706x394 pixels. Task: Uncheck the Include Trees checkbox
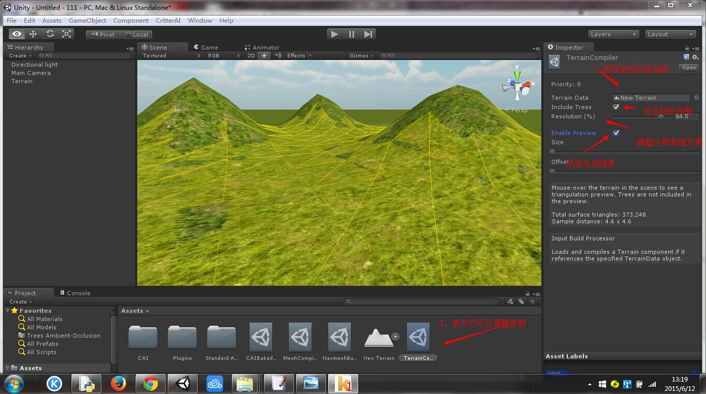coord(616,107)
